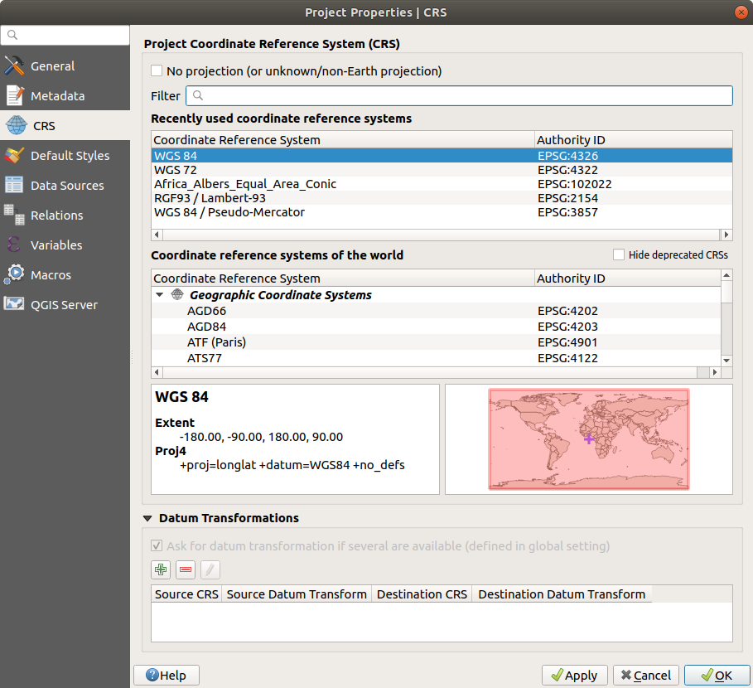This screenshot has height=688, width=753.
Task: Click the red minus remove transformation icon
Action: 186,569
